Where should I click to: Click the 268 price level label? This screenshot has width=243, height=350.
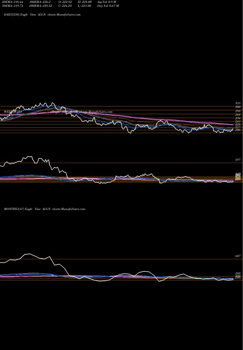238,115
